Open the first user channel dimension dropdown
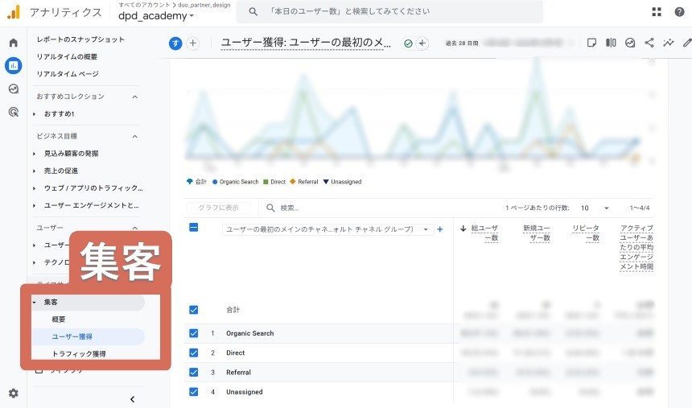Image resolution: width=692 pixels, height=408 pixels. (327, 229)
